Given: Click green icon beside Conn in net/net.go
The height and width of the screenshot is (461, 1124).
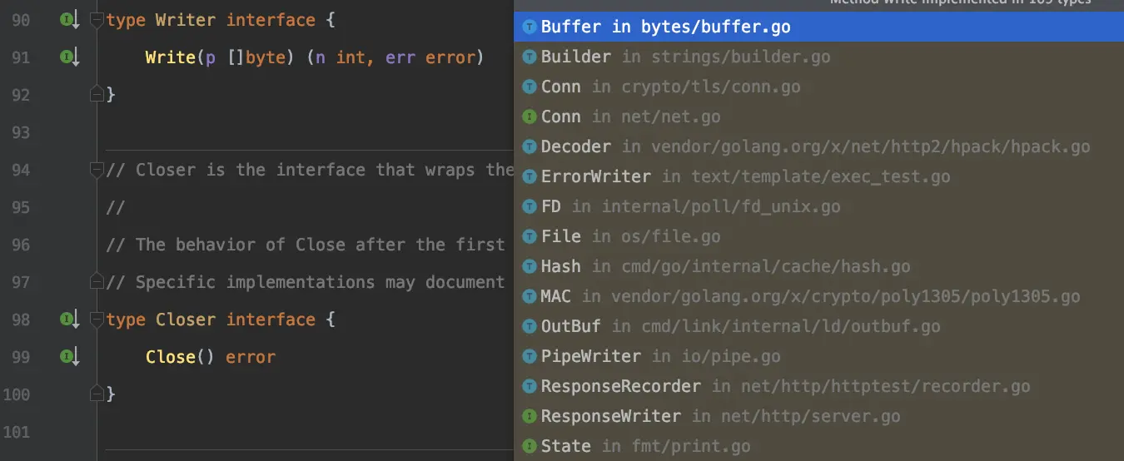Looking at the screenshot, I should [x=529, y=116].
